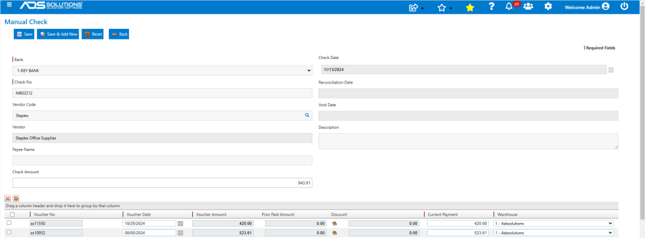Toggle the select-all header checkbox
The height and width of the screenshot is (238, 645).
(12, 215)
